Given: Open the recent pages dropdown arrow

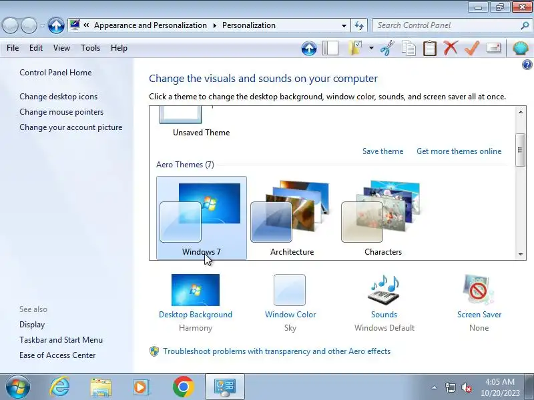Looking at the screenshot, I should (x=42, y=25).
